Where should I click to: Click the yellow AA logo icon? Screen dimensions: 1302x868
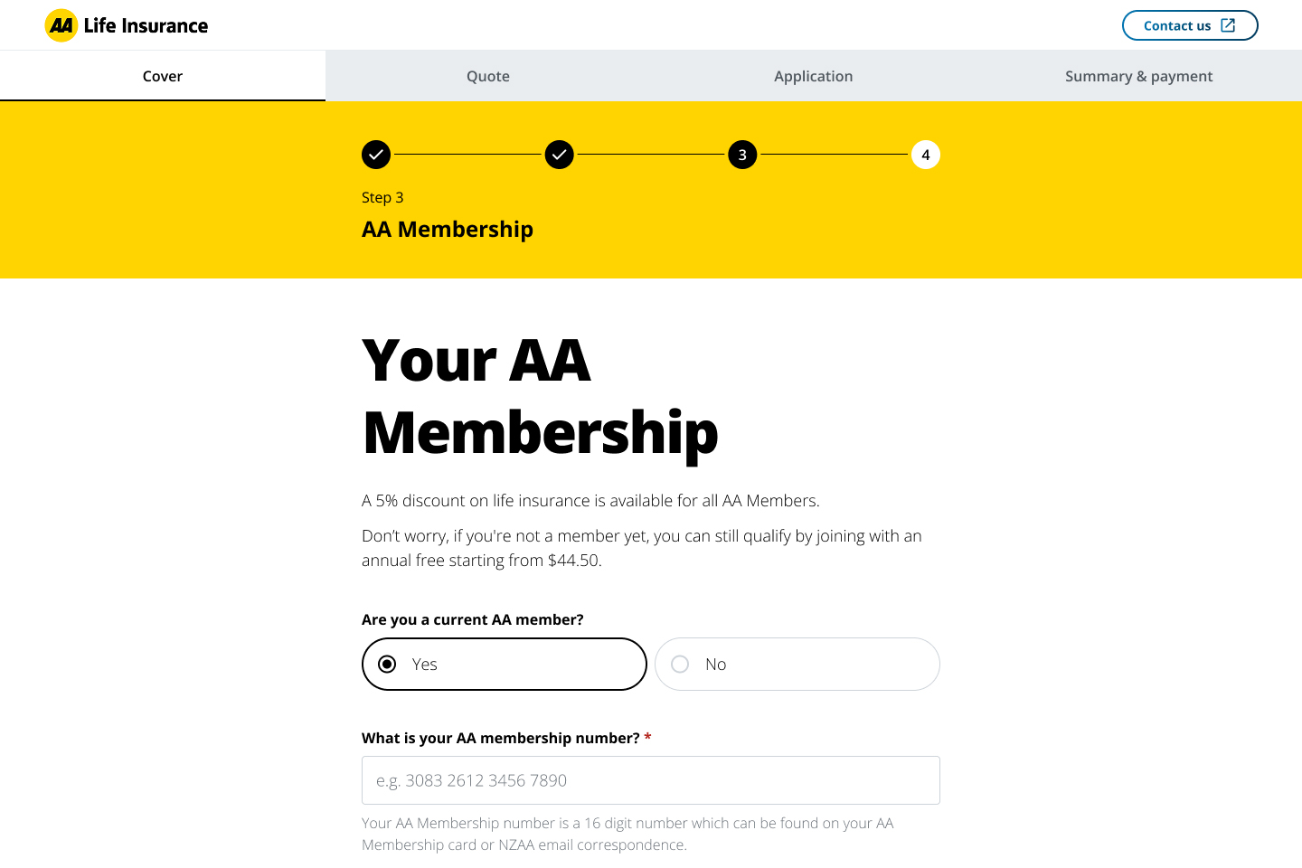tap(61, 25)
